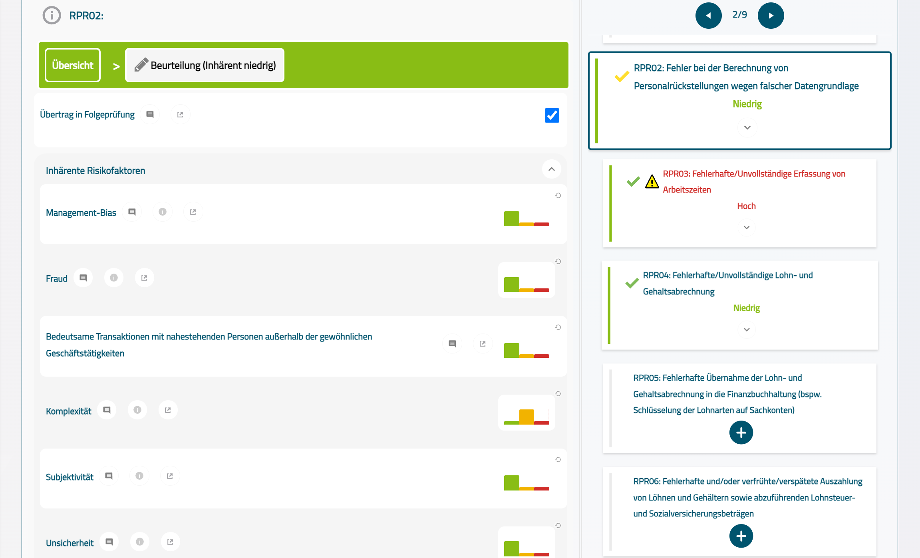The image size is (920, 558).
Task: Reset the Management-Bias rating icon
Action: coord(558,195)
